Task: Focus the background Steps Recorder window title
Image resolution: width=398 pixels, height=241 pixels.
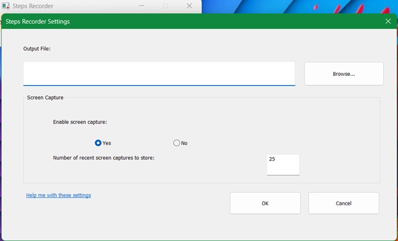Action: coord(33,6)
